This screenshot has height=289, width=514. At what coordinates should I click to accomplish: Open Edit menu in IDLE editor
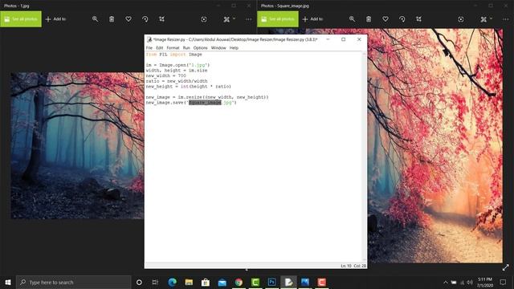159,48
